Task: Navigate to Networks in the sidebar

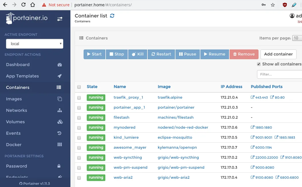Action: (17, 110)
